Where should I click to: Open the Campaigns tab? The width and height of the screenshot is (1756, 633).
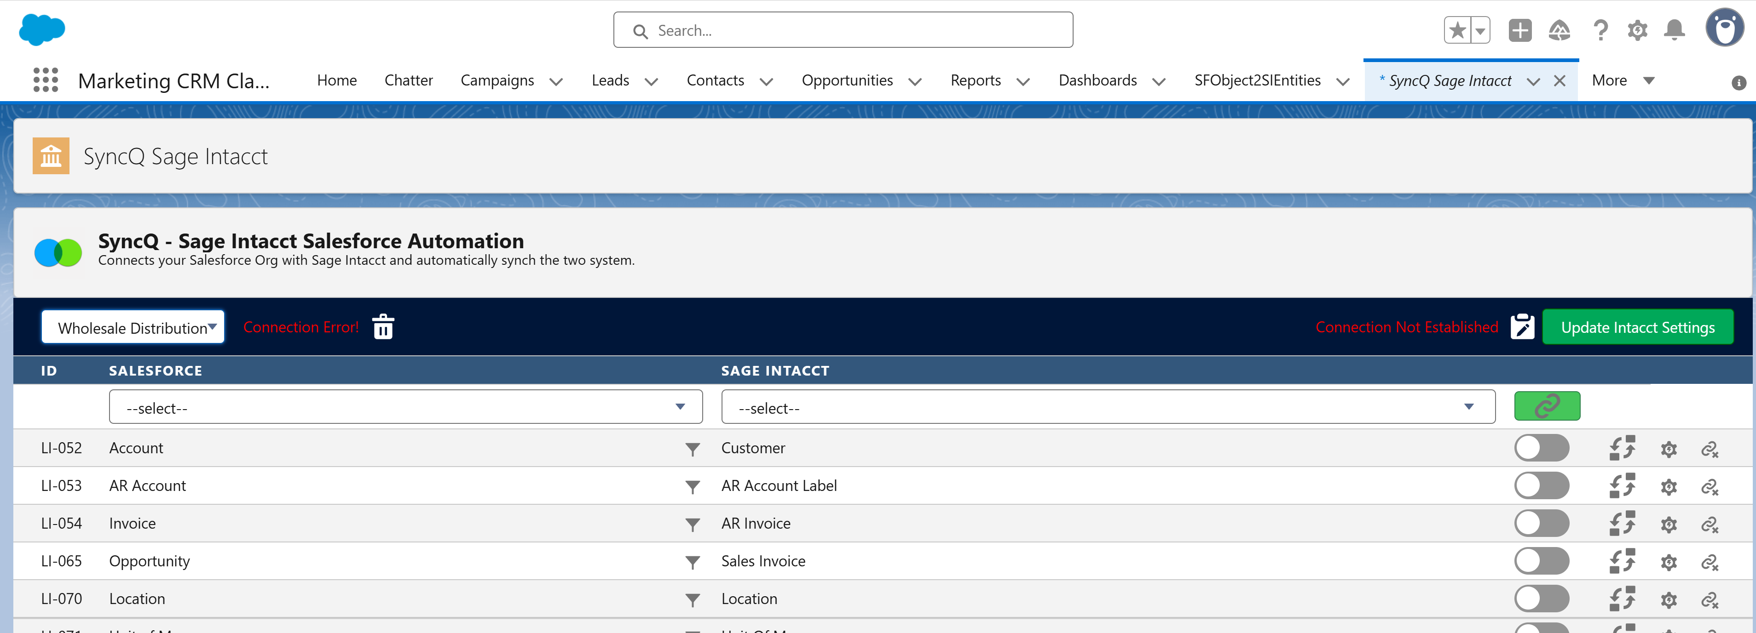pyautogui.click(x=497, y=80)
